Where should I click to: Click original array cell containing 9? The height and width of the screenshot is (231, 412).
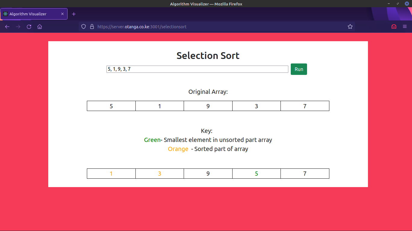pyautogui.click(x=208, y=106)
